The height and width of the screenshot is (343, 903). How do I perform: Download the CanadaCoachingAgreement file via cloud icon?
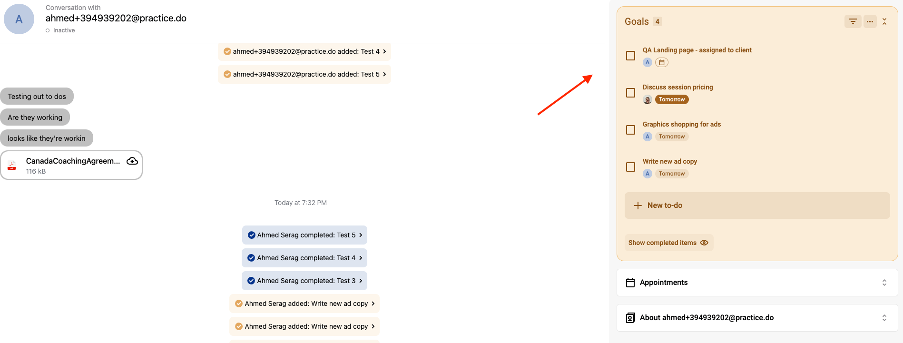(132, 161)
